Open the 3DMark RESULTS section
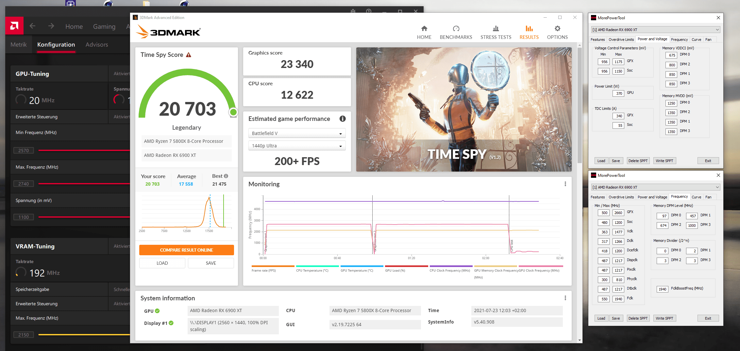This screenshot has height=351, width=740. click(529, 32)
